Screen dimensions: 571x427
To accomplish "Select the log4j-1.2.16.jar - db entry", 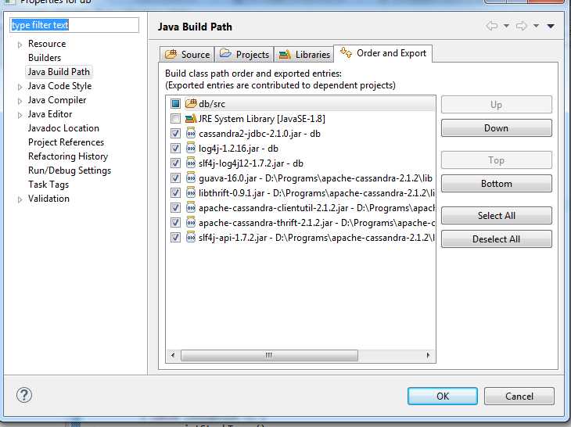I will (238, 149).
